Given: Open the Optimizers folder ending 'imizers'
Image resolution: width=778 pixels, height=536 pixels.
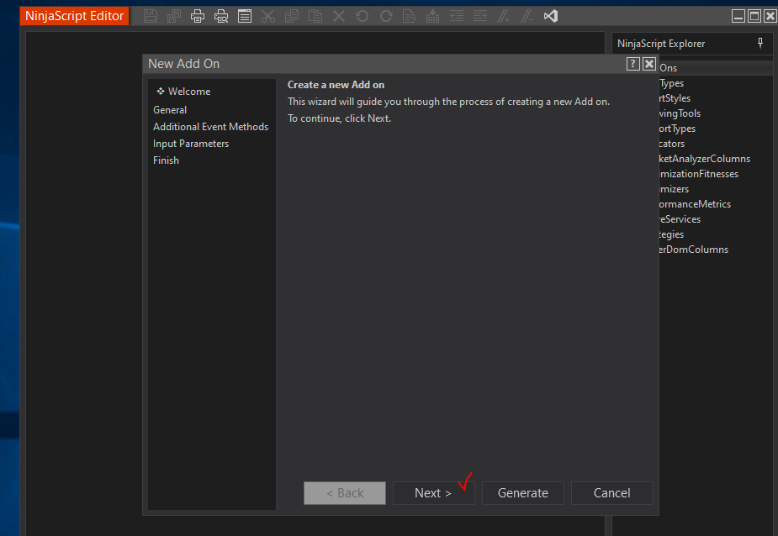Looking at the screenshot, I should pos(674,189).
